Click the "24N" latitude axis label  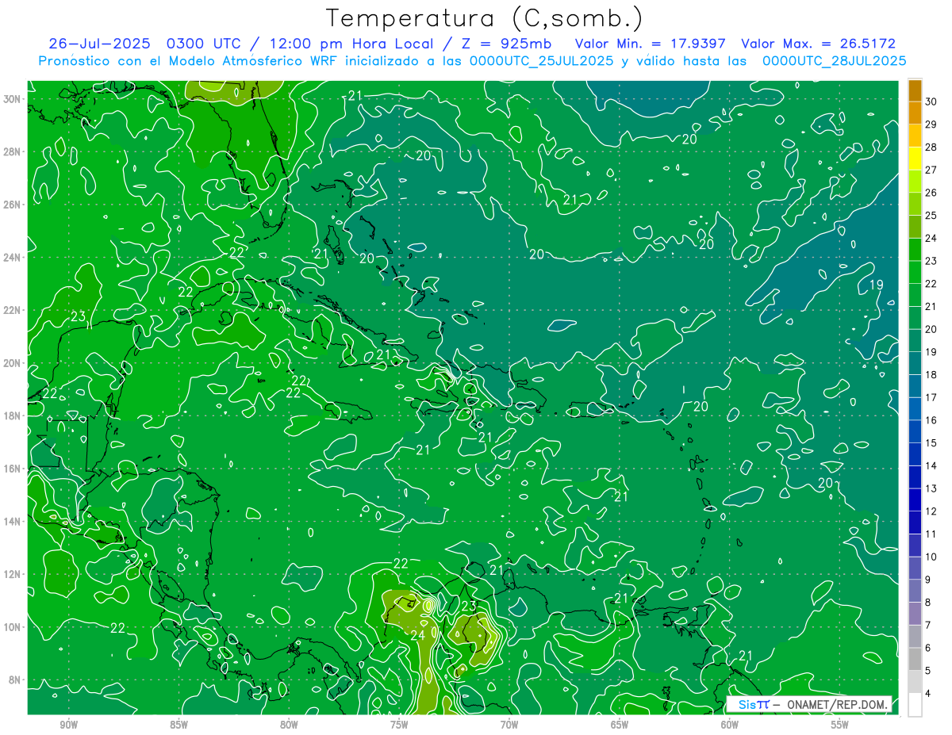[x=13, y=258]
